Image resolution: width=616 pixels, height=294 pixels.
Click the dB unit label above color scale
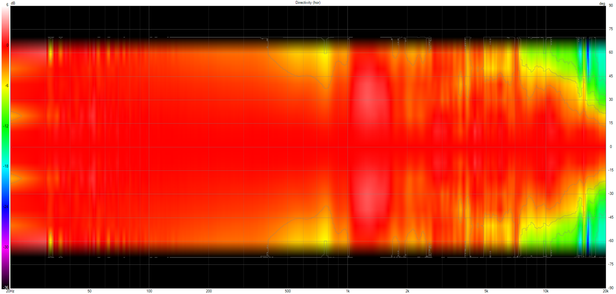[13, 3]
